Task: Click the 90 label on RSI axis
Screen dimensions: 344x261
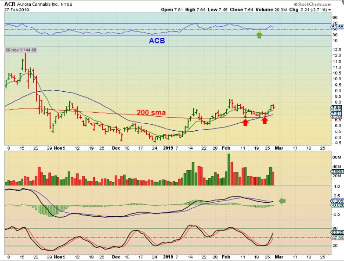Action: tap(335, 18)
